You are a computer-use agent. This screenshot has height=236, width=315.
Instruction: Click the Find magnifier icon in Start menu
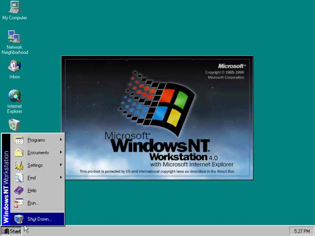pos(19,178)
